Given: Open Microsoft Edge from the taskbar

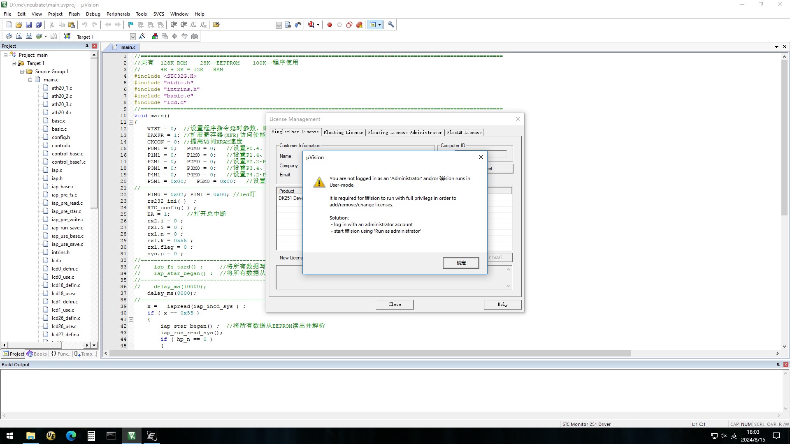Looking at the screenshot, I should click(x=71, y=436).
